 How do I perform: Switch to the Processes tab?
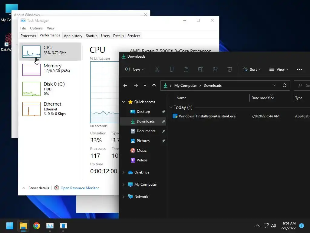point(28,36)
